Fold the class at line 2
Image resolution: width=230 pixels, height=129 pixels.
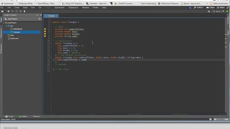pos(51,22)
